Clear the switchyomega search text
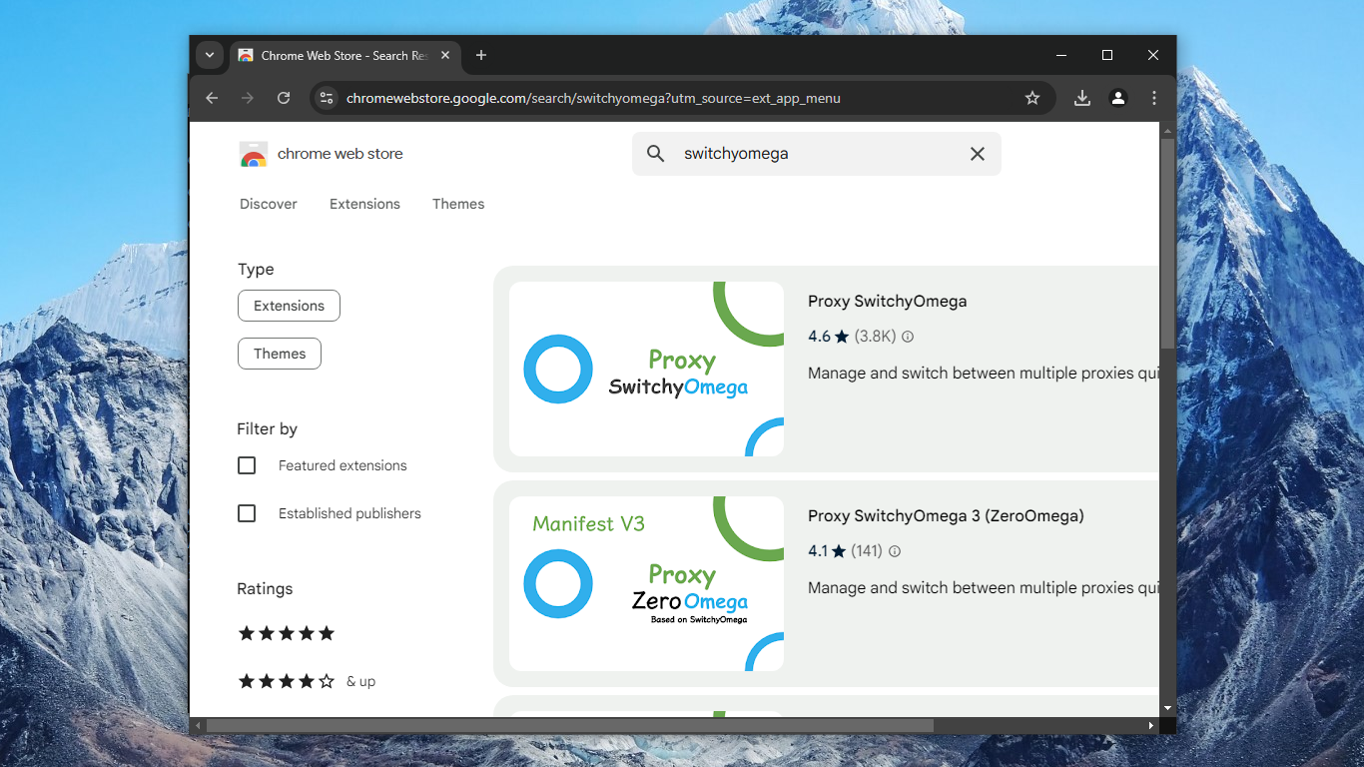Screen dimensions: 1364x767 pyautogui.click(x=978, y=154)
